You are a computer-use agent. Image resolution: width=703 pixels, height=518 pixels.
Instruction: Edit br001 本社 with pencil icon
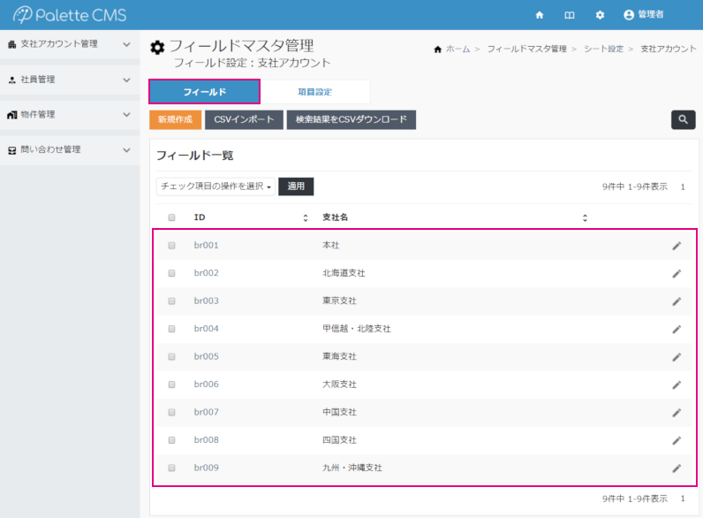(x=677, y=246)
